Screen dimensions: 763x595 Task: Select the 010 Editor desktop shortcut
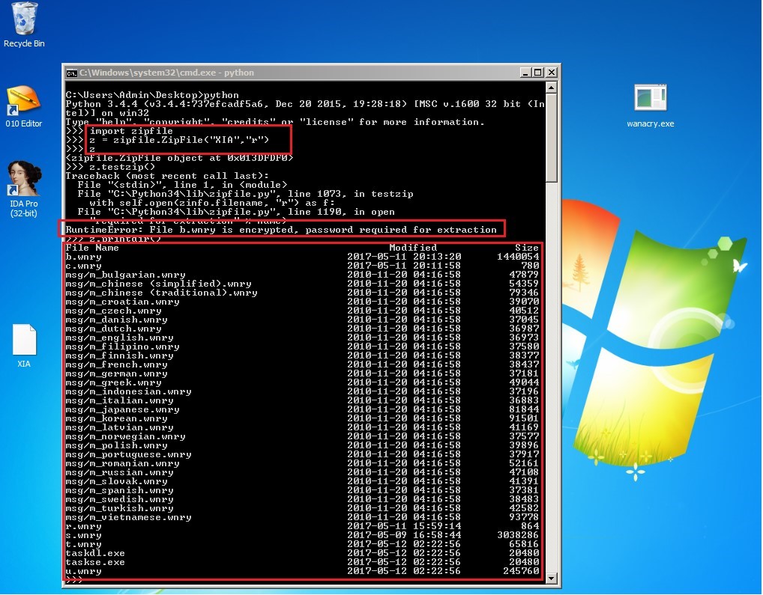pos(23,106)
